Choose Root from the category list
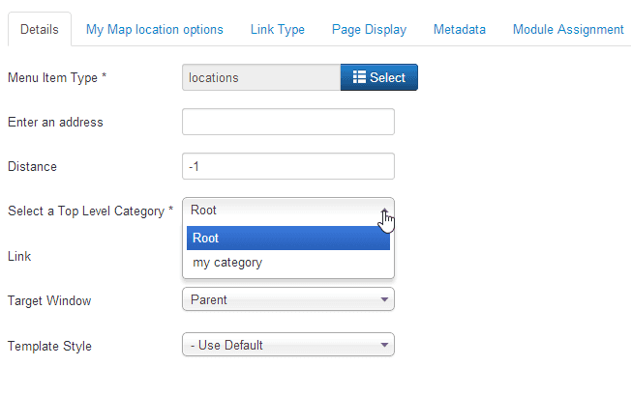 point(287,239)
